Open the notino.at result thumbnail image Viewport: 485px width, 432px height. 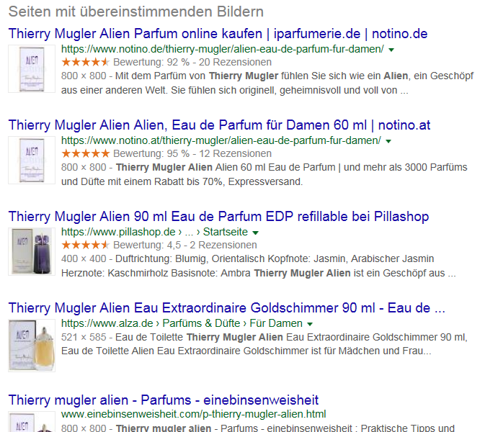[32, 160]
